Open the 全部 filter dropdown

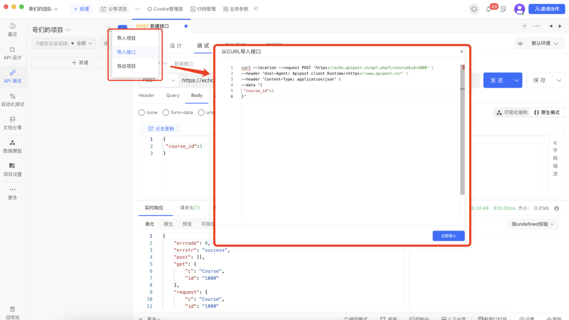tap(83, 43)
